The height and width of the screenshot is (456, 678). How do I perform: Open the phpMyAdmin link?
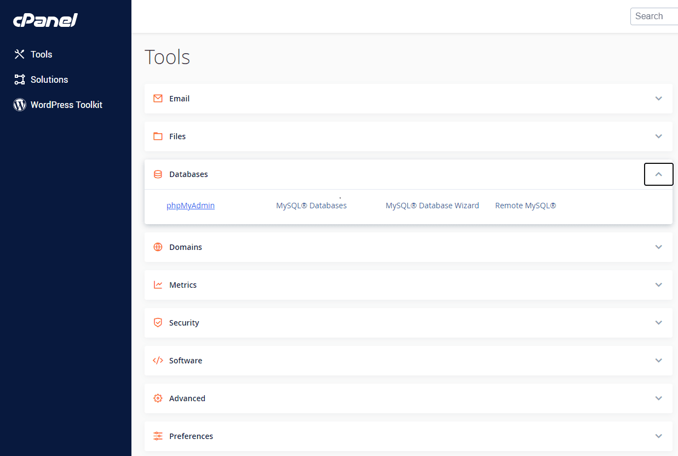(191, 206)
